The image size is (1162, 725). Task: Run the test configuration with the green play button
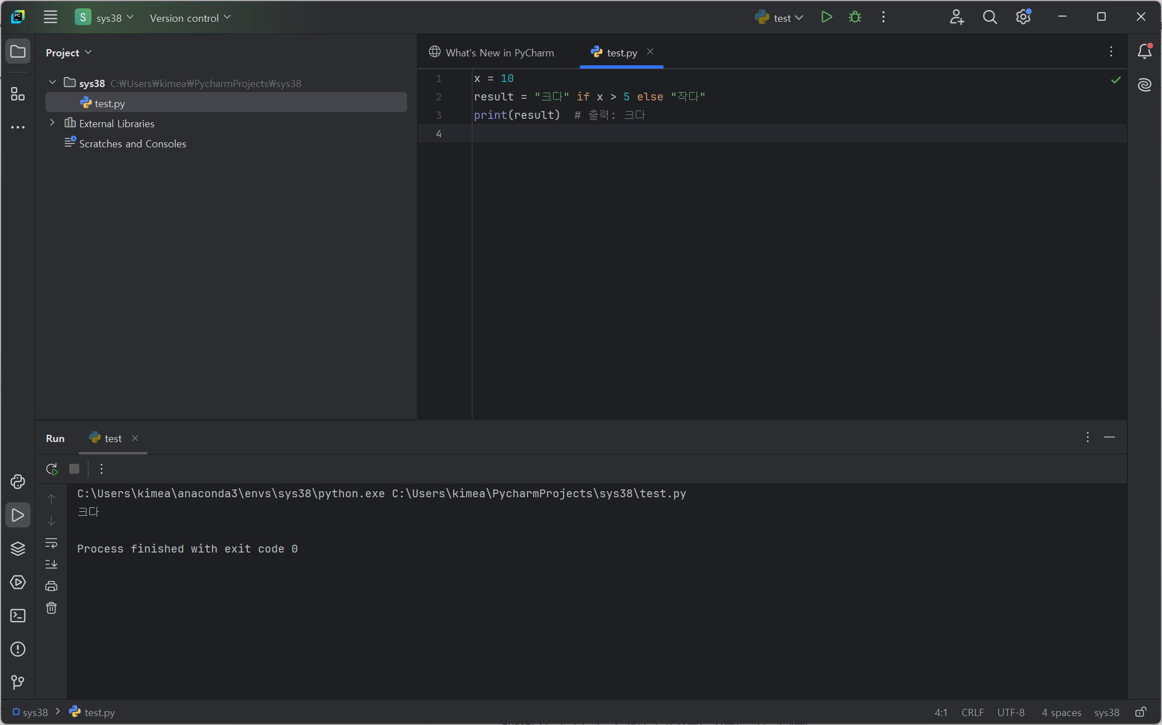point(827,17)
